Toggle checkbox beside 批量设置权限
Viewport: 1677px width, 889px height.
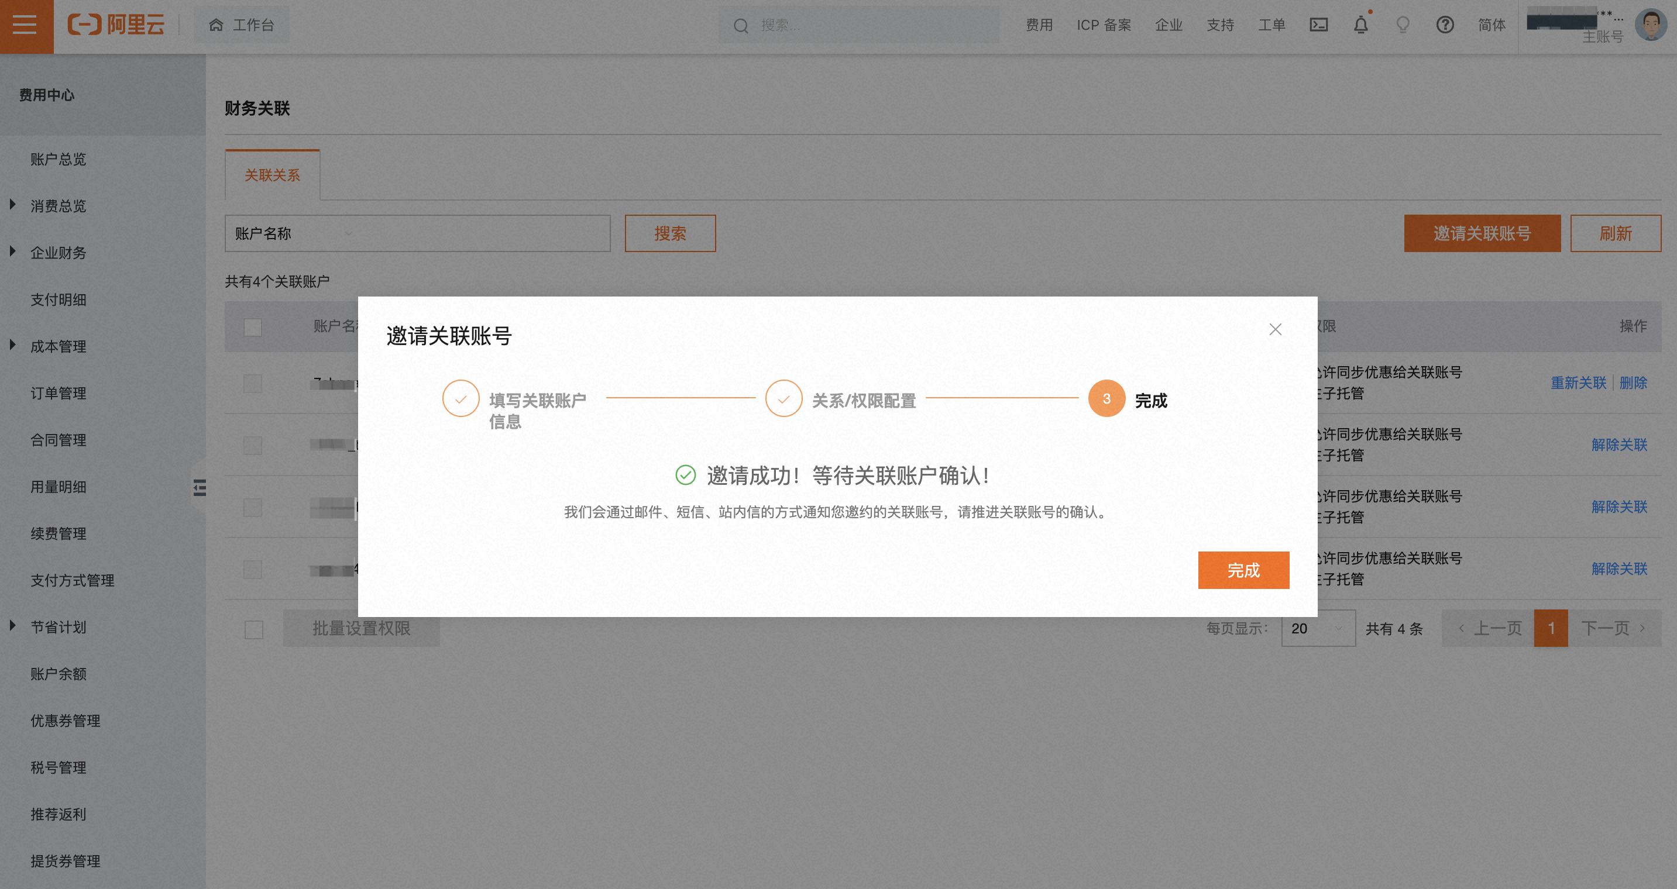[254, 629]
